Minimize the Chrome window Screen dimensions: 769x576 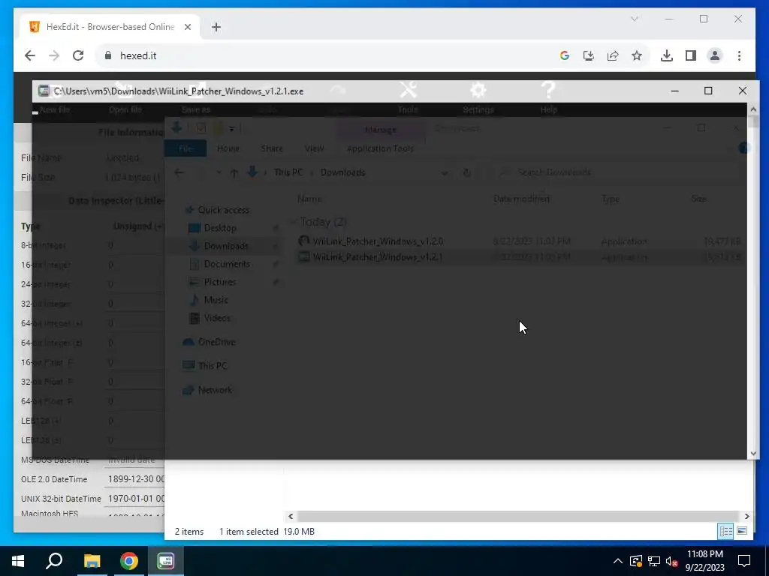pos(669,19)
